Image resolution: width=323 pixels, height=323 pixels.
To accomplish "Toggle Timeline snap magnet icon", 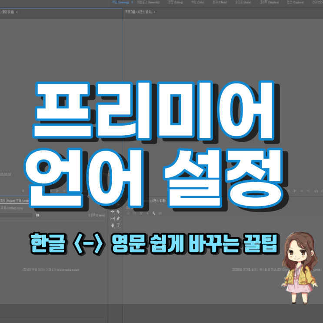I will (x=134, y=213).
